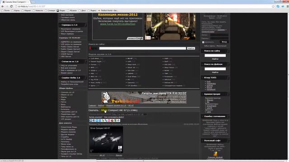Viewport: 289px width, 162px height.
Task: Click the Вход login button
Action: (224, 42)
